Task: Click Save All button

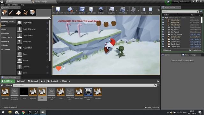Action: pos(33,81)
